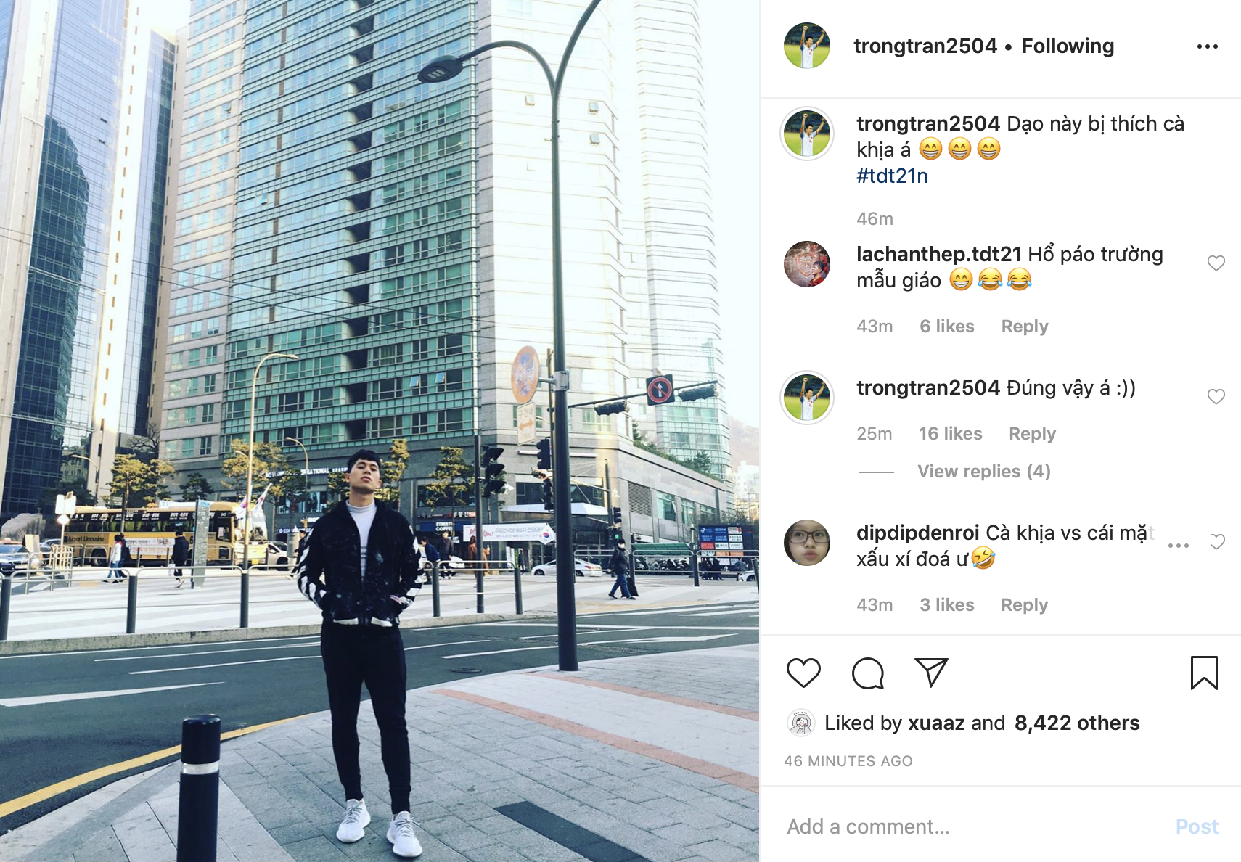Save post with the bookmark icon
Screen dimensions: 1241x862
point(1204,673)
